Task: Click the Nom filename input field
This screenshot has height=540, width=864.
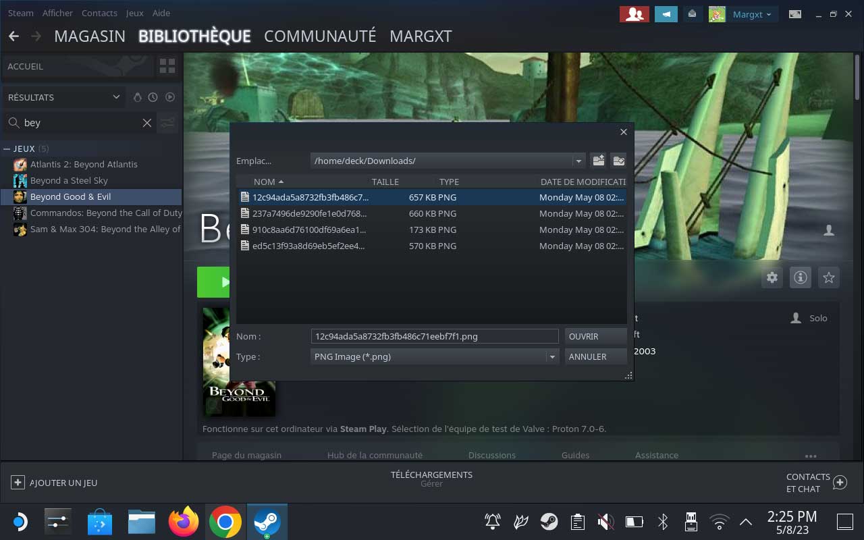Action: pyautogui.click(x=435, y=336)
